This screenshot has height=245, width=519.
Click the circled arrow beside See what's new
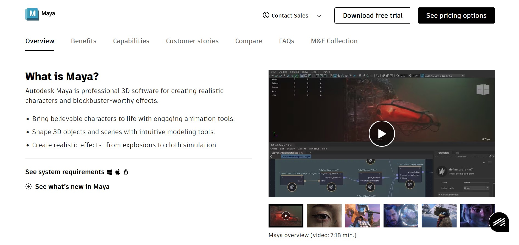(29, 186)
